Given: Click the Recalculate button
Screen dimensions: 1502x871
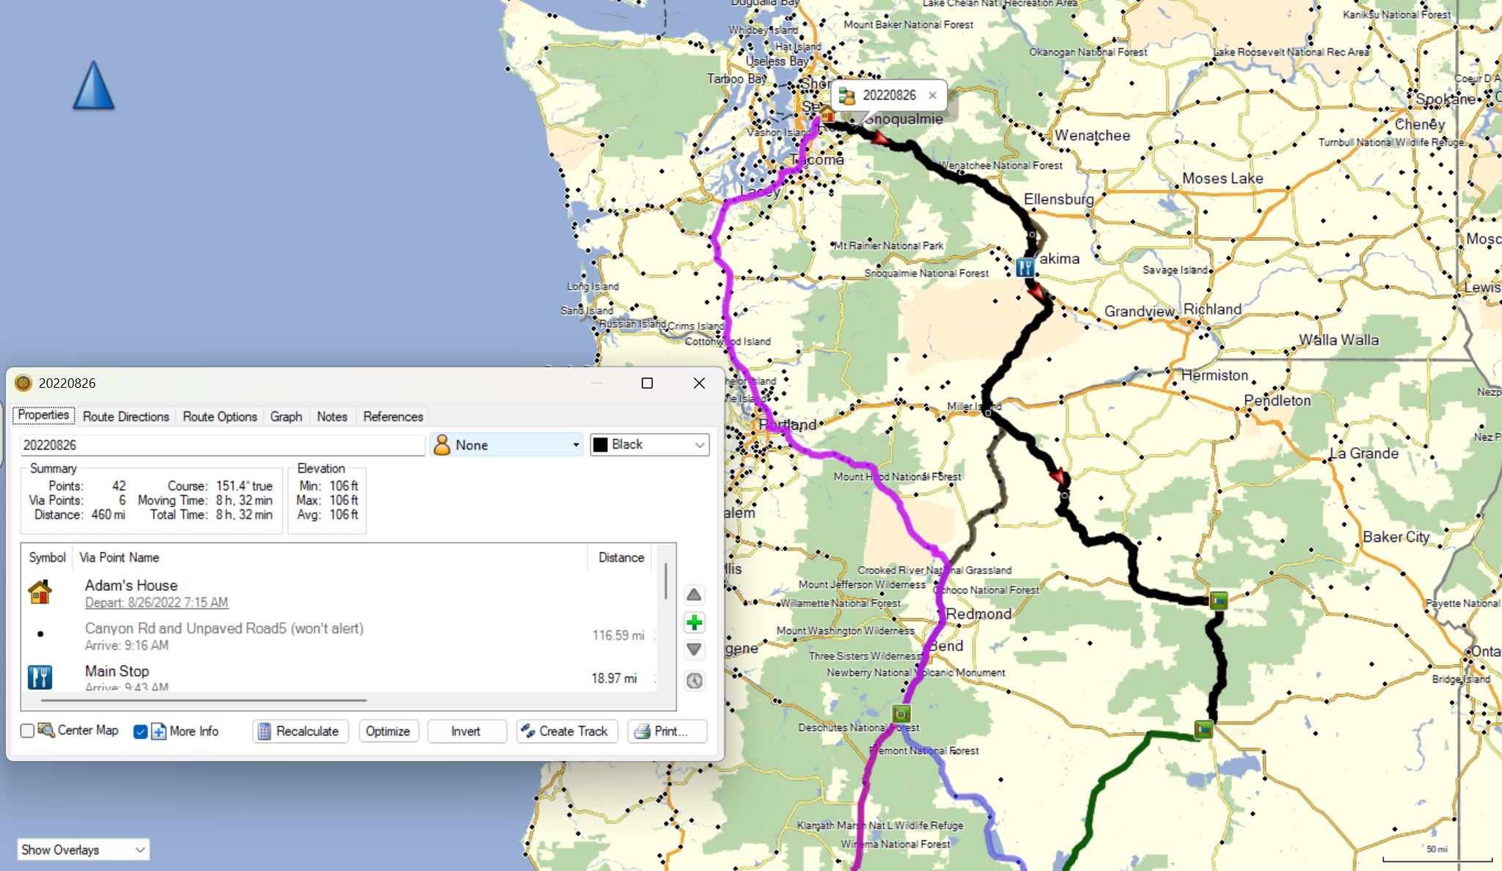Looking at the screenshot, I should (299, 731).
